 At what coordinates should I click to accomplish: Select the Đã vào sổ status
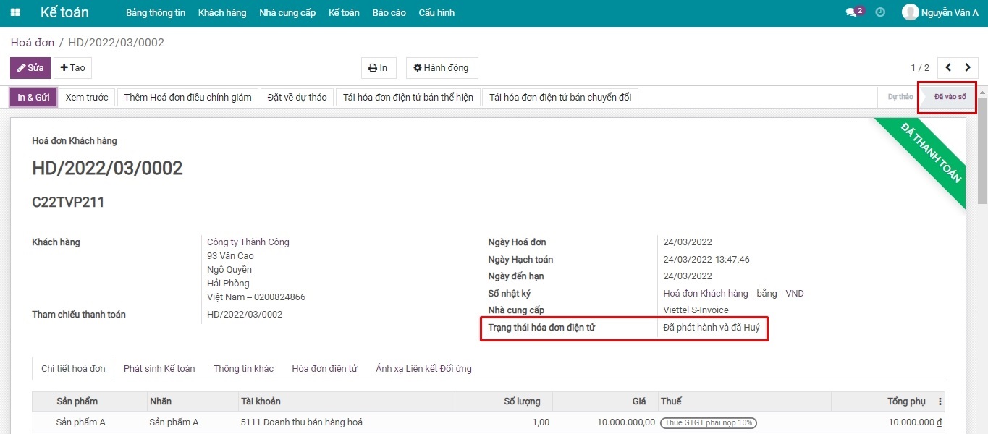point(950,97)
